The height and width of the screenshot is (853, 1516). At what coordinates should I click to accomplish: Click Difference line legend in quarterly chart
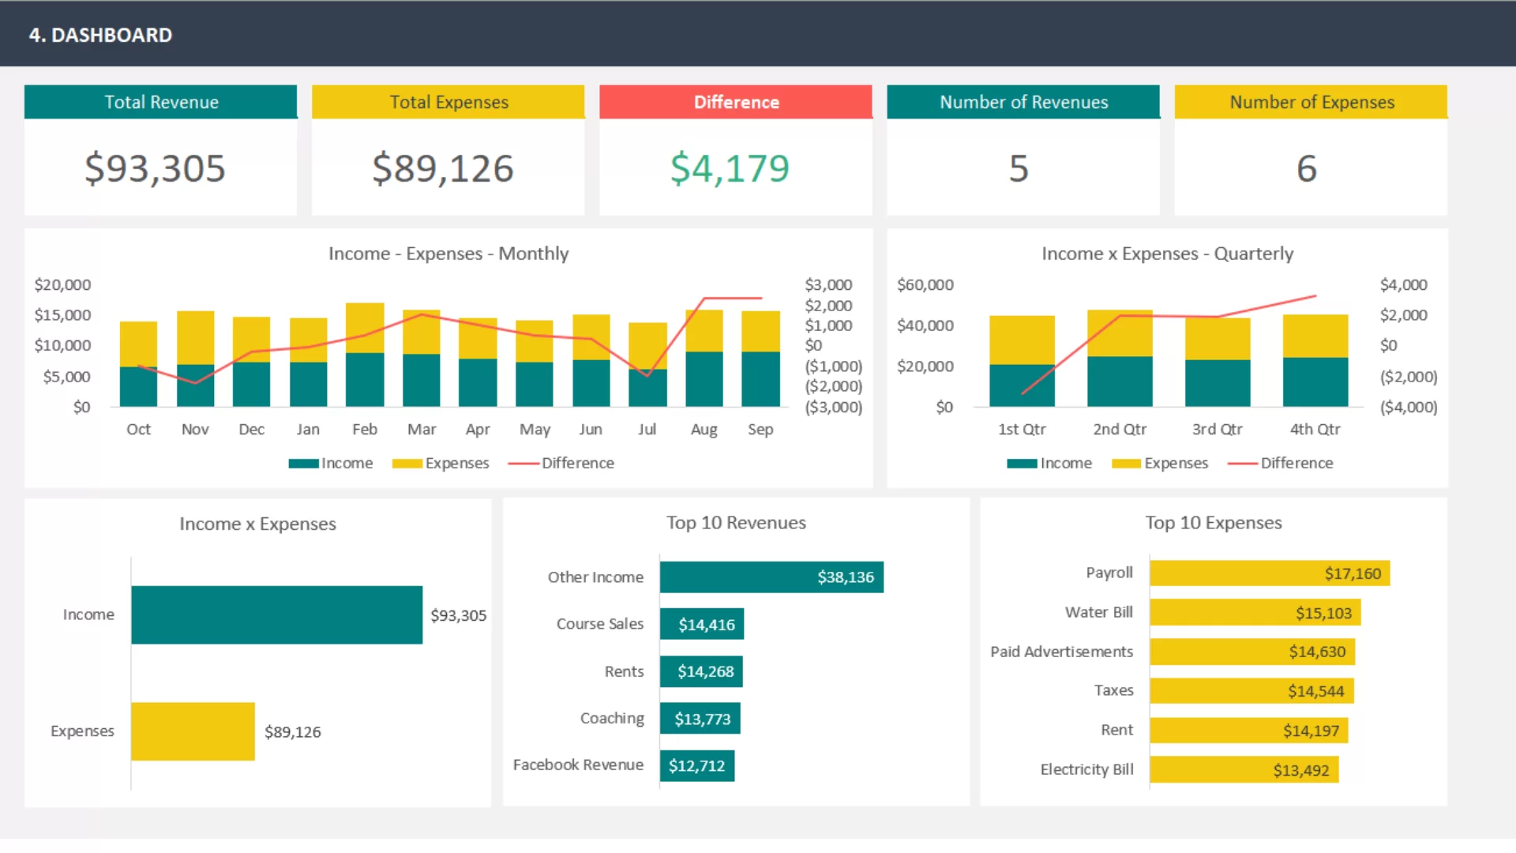(1280, 463)
